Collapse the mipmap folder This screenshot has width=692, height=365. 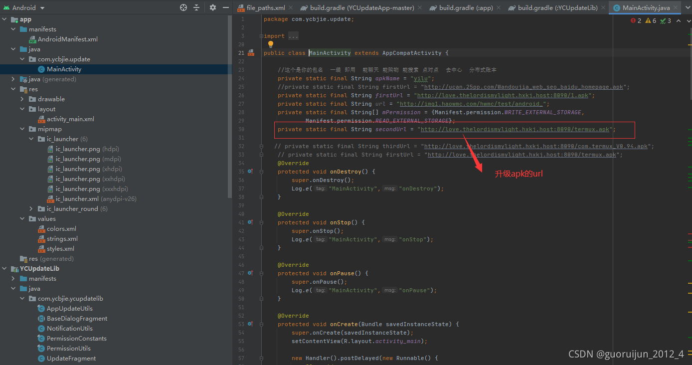tap(22, 129)
